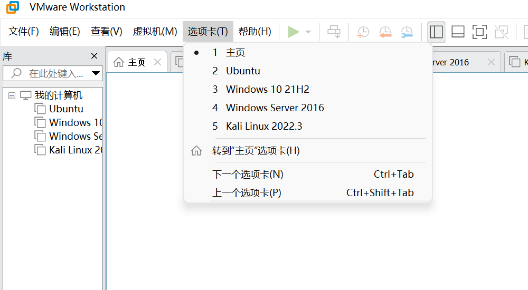Toggle the library sidebar view icon

click(x=436, y=32)
